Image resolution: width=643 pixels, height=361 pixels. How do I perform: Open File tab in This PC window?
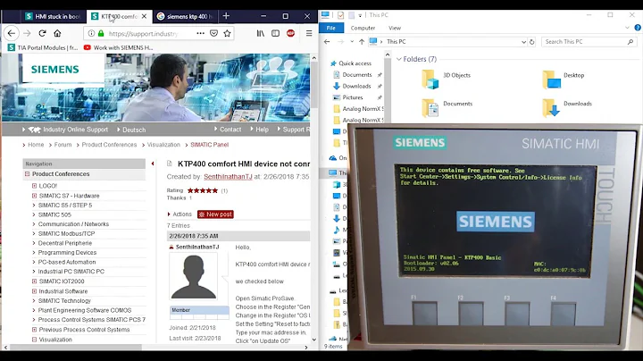(x=330, y=28)
